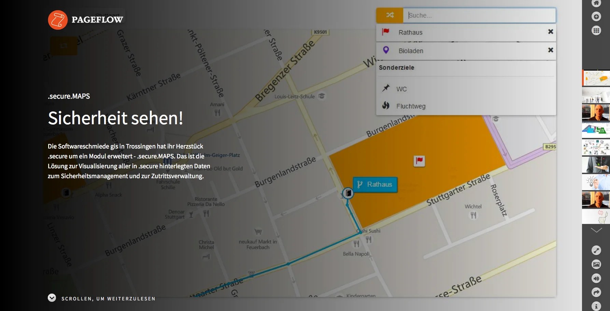Click the home icon in the top-right corner
This screenshot has width=610, height=311.
pos(596,3)
